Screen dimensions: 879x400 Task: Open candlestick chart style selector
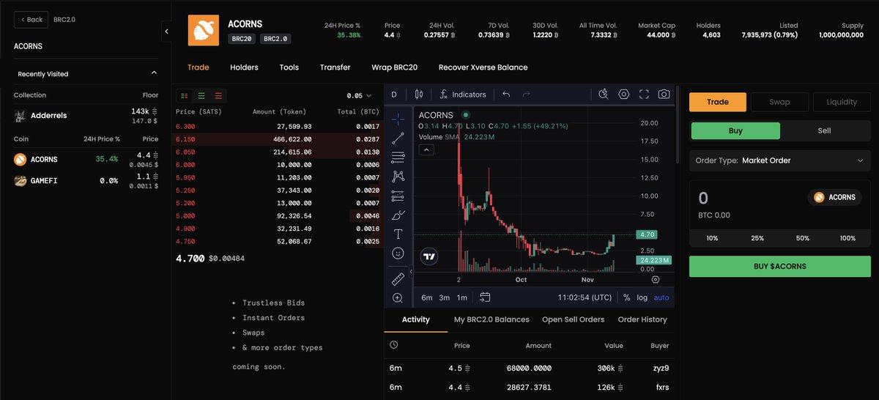[419, 95]
